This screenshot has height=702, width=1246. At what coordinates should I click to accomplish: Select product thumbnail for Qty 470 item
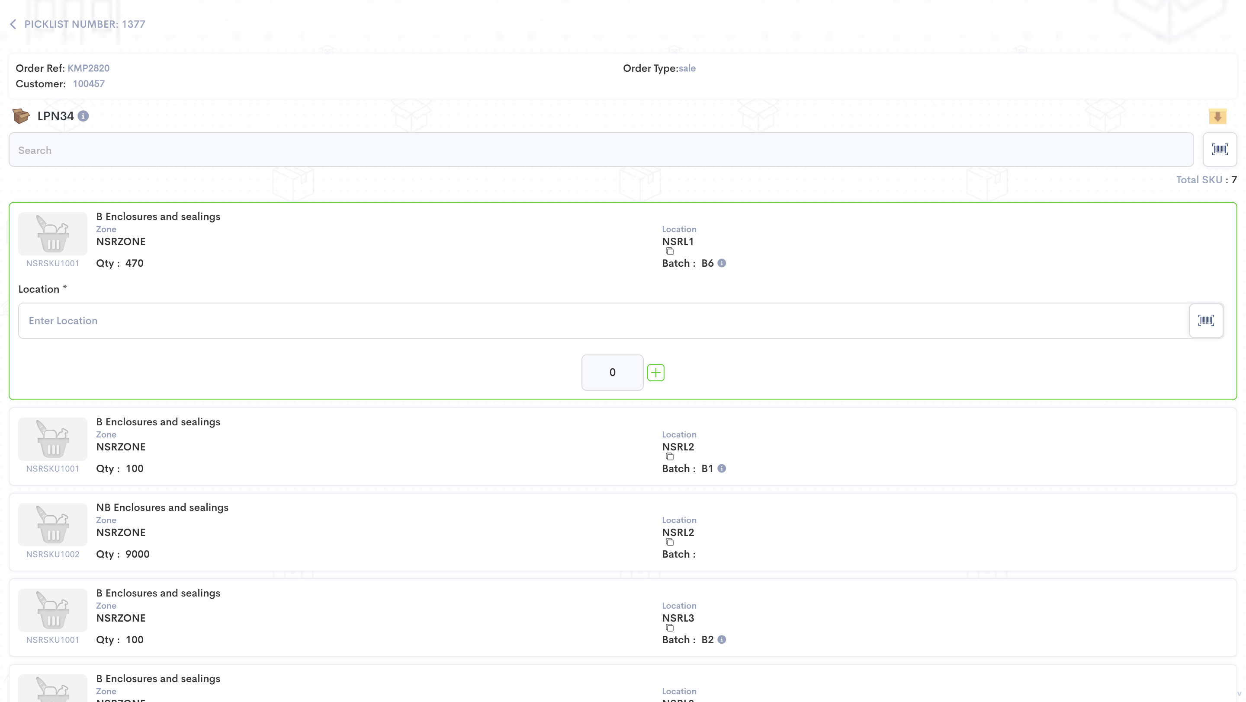point(53,234)
